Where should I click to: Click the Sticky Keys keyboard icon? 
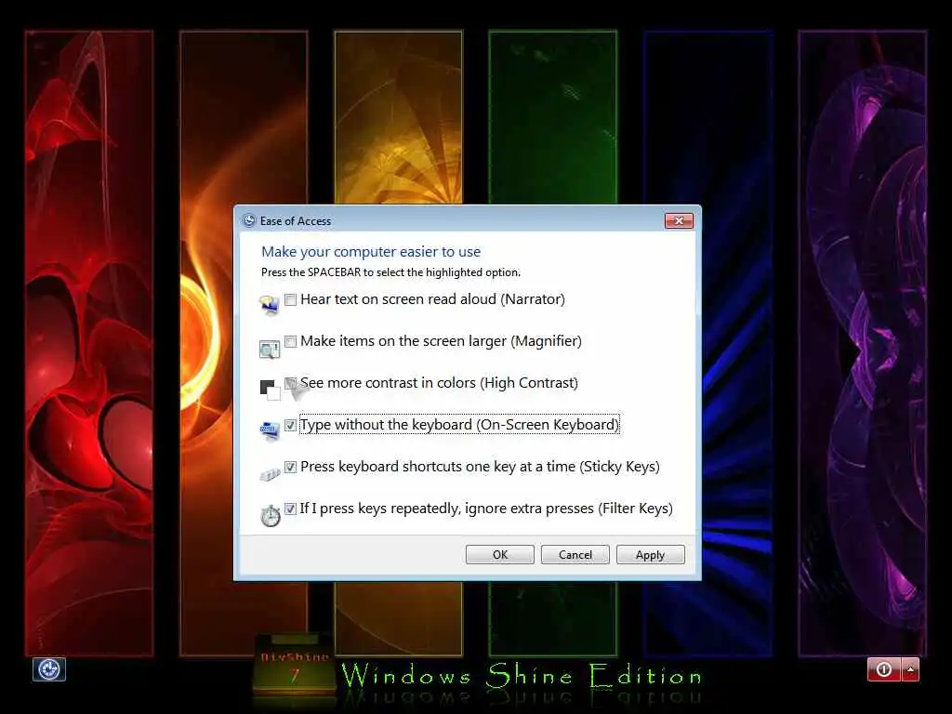pyautogui.click(x=270, y=473)
